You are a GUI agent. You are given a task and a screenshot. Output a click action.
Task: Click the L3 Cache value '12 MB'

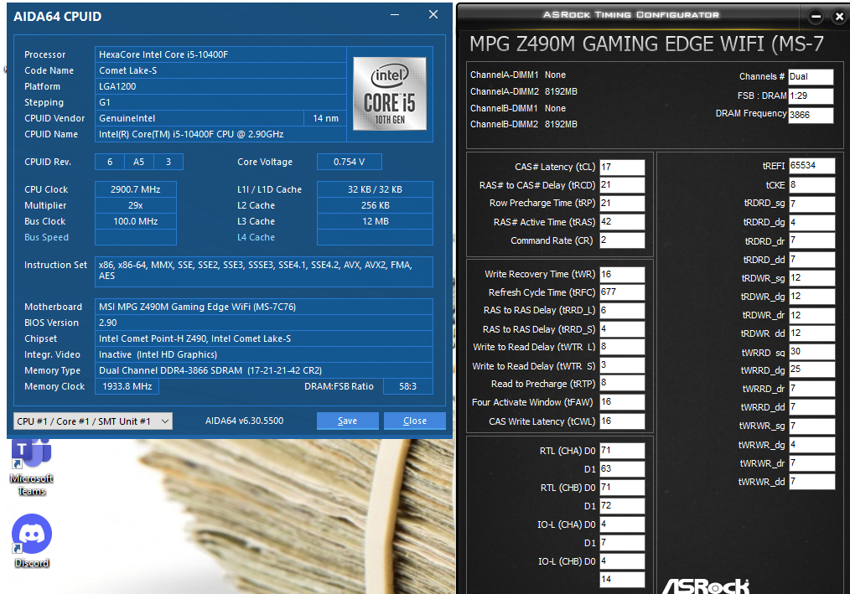pyautogui.click(x=376, y=221)
